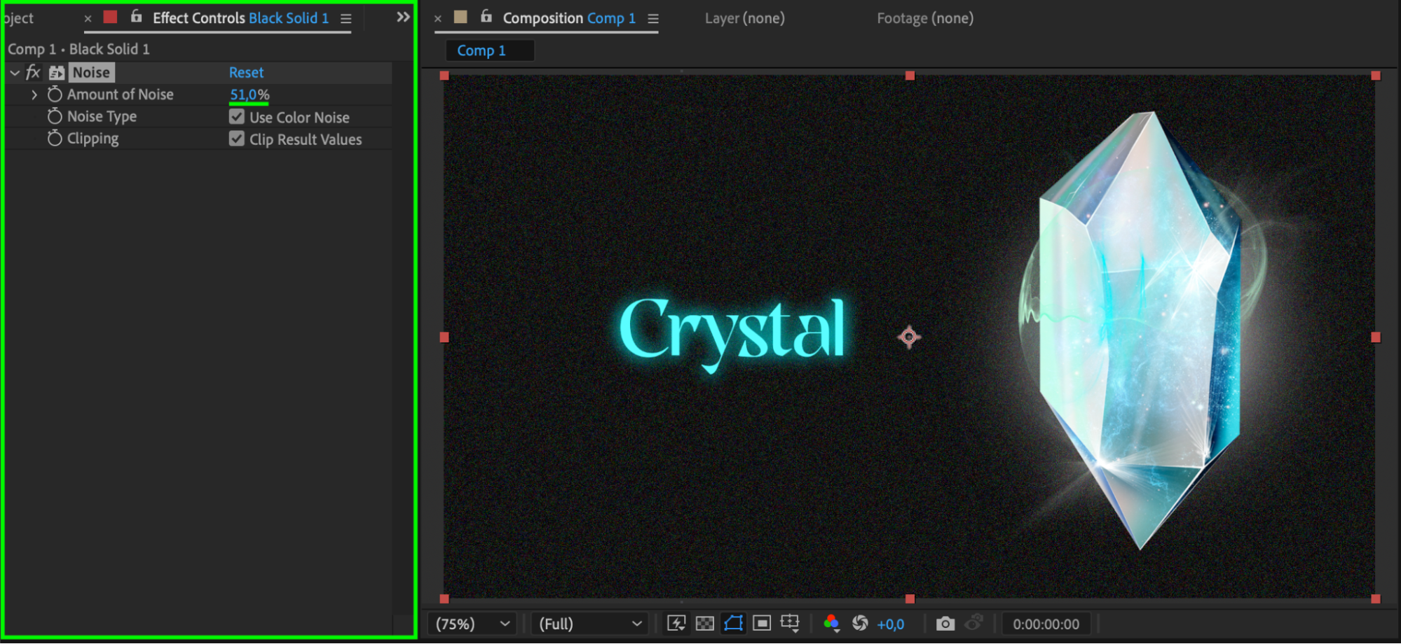Viewport: 1401px width, 644px height.
Task: Click the bottom-right corner layer handle
Action: click(x=1376, y=599)
